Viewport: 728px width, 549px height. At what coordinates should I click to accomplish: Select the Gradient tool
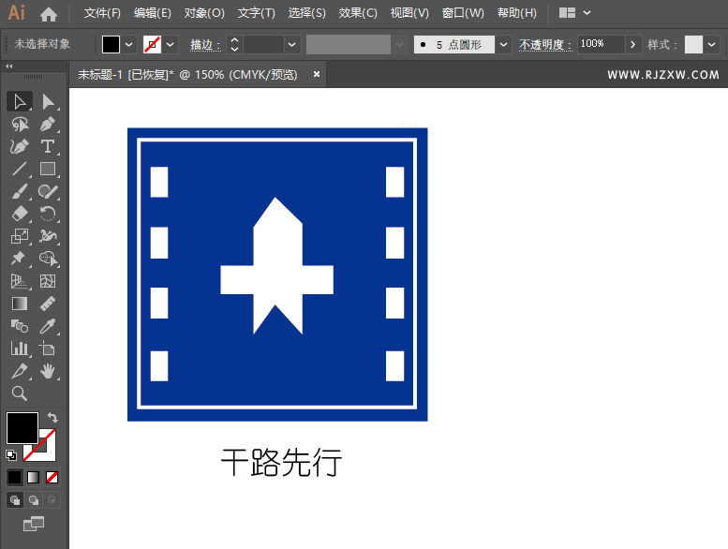(20, 304)
